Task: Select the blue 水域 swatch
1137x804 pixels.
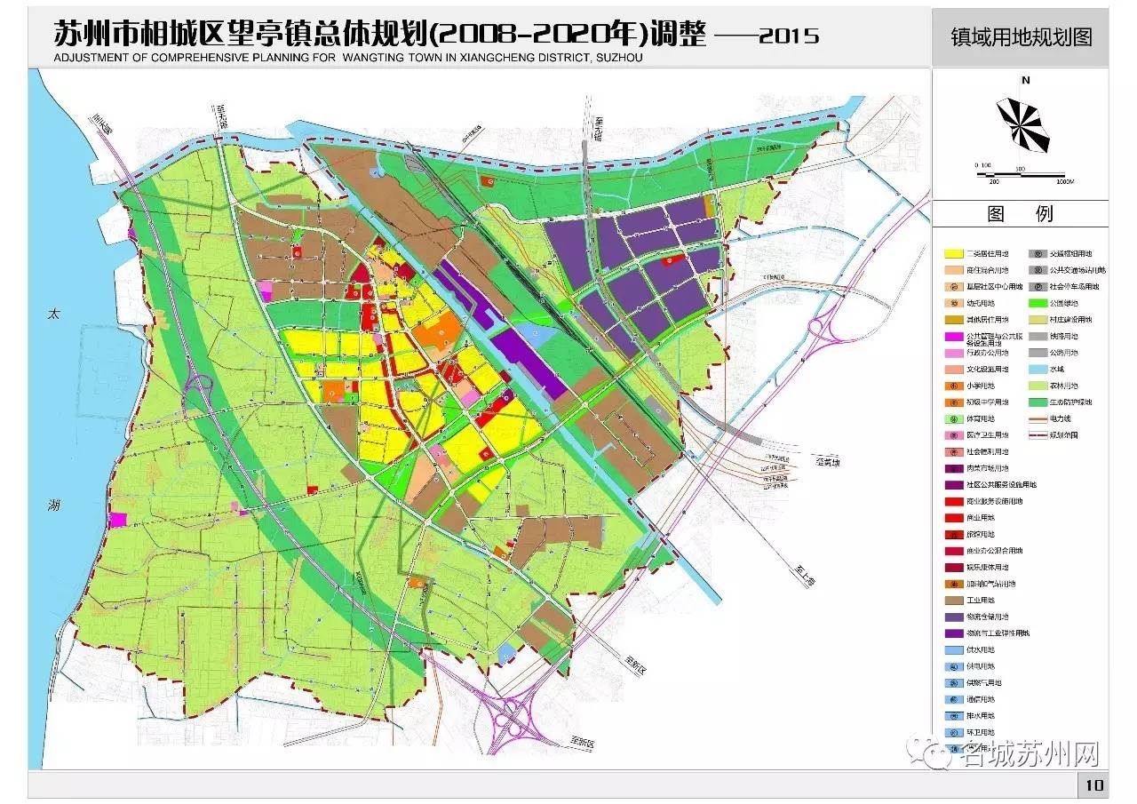Action: [x=1038, y=369]
